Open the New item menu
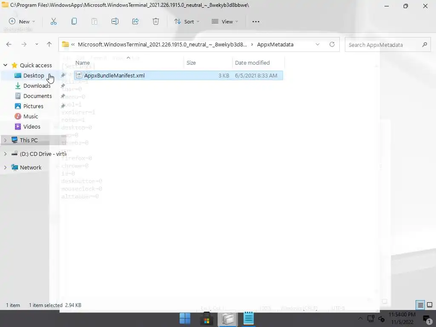This screenshot has width=436, height=327. point(22,21)
